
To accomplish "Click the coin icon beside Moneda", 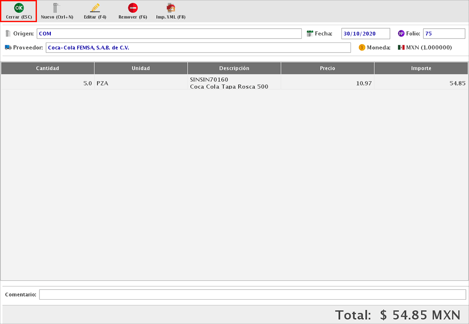I will 362,48.
